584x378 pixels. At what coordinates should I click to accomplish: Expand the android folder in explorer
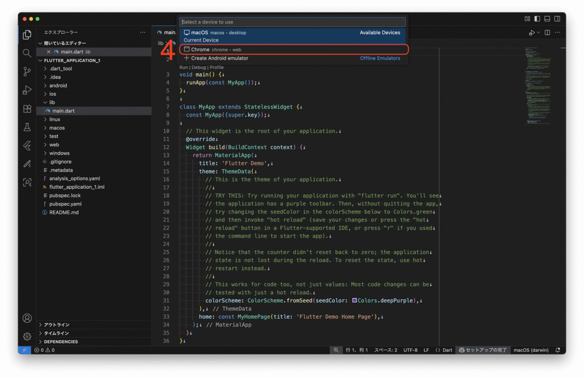(58, 86)
